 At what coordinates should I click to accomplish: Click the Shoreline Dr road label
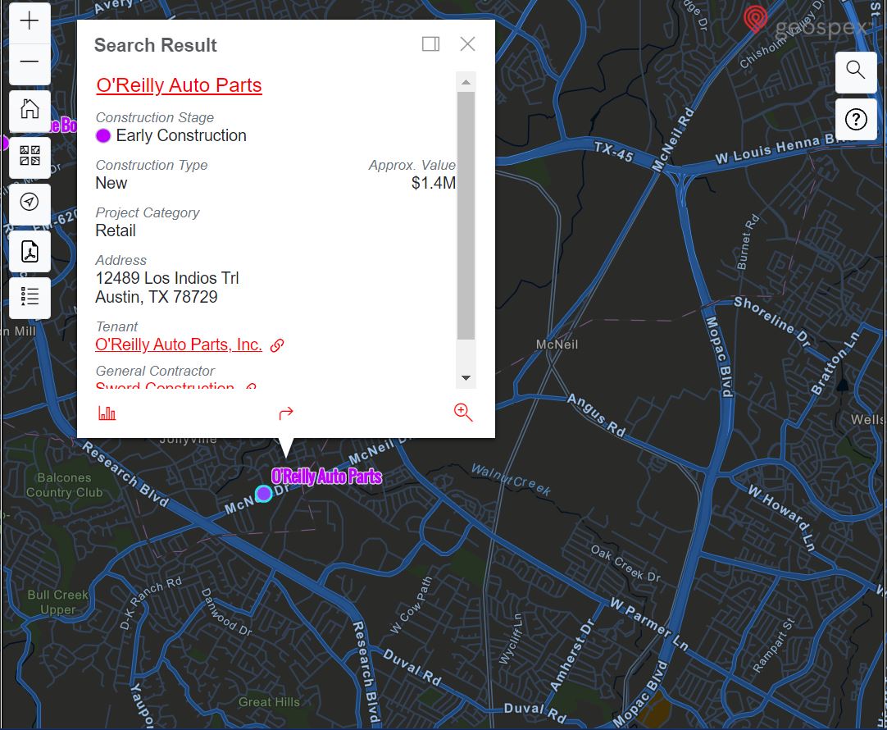[x=771, y=321]
